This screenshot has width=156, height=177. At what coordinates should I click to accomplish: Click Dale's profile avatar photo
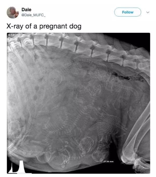pyautogui.click(x=13, y=12)
